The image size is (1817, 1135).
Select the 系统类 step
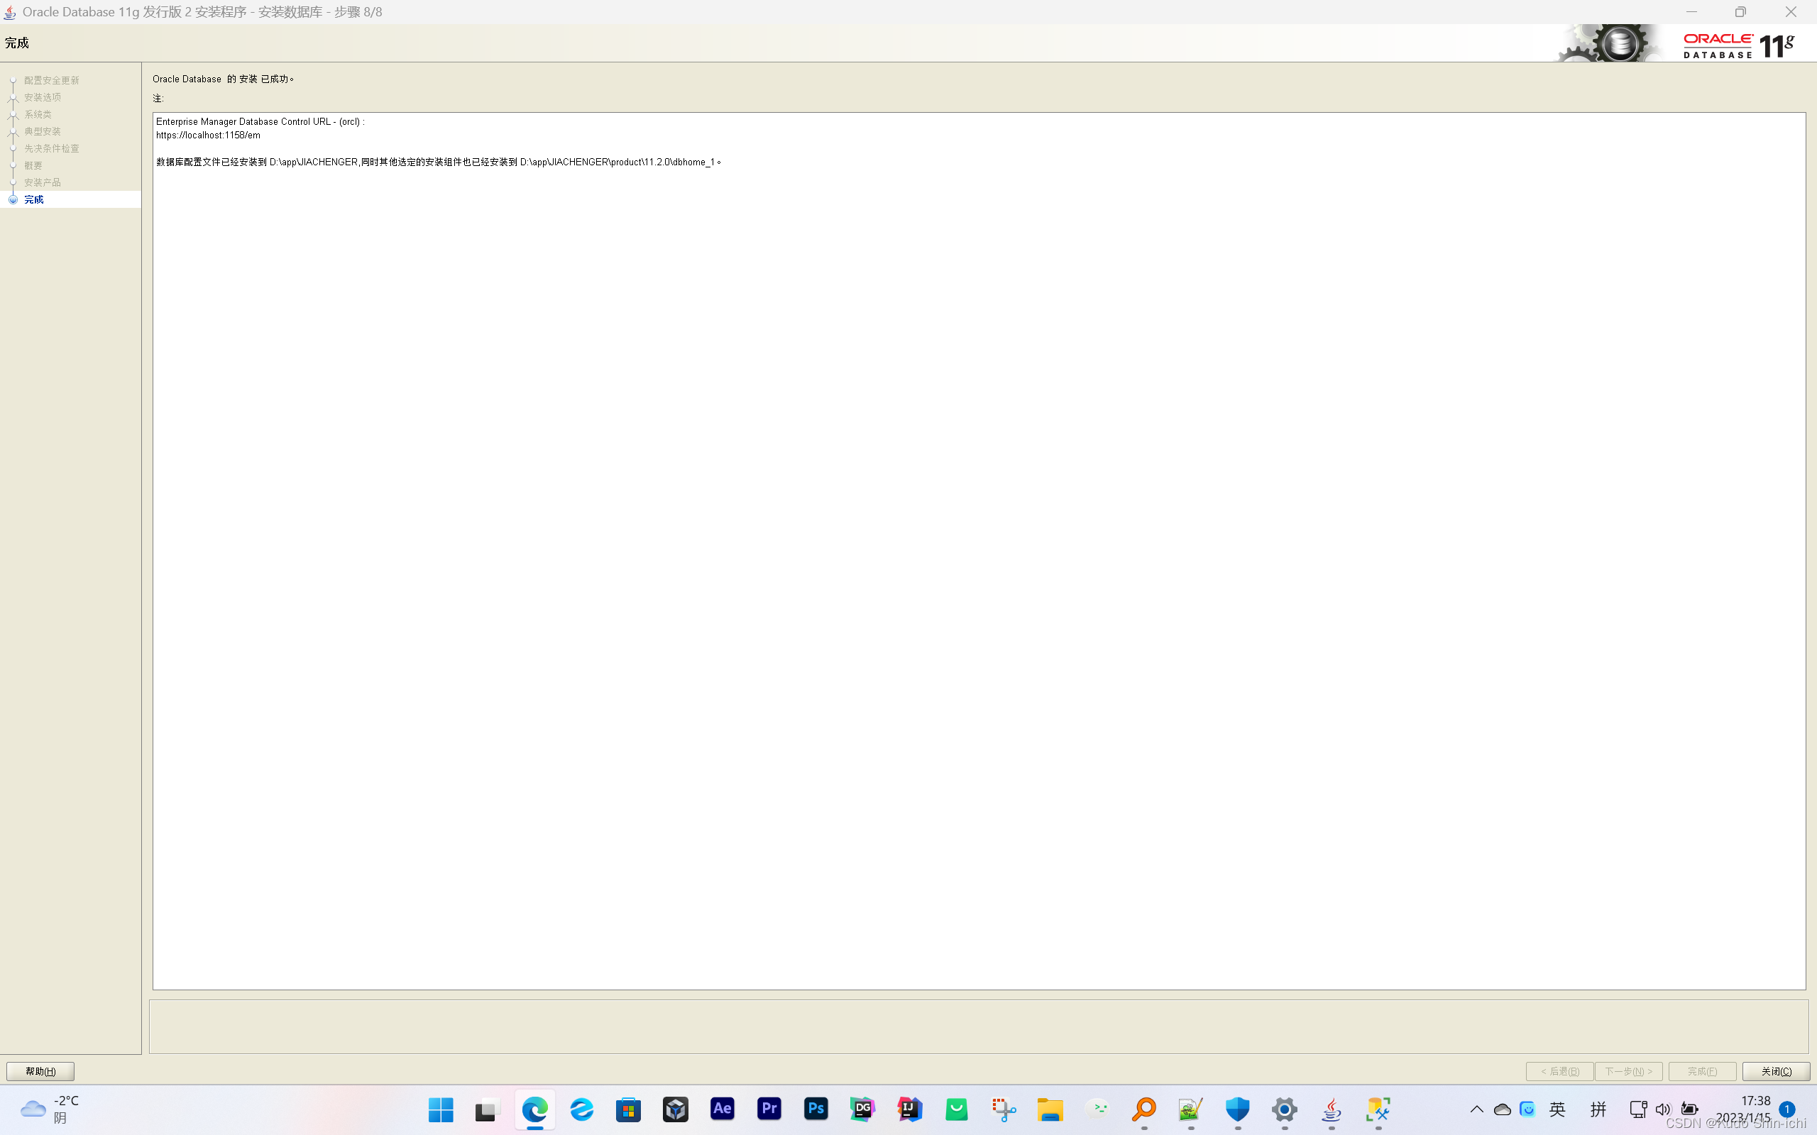point(38,114)
